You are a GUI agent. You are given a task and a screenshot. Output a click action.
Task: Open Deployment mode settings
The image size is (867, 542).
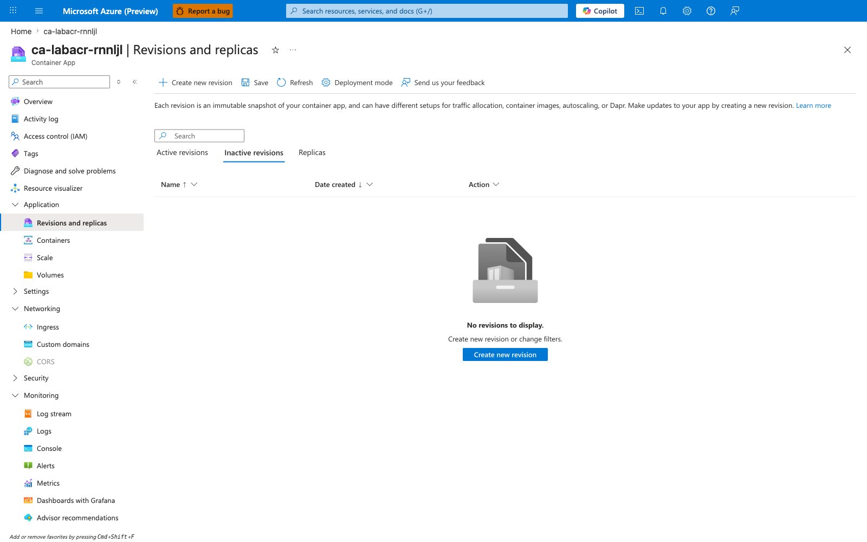coord(357,82)
